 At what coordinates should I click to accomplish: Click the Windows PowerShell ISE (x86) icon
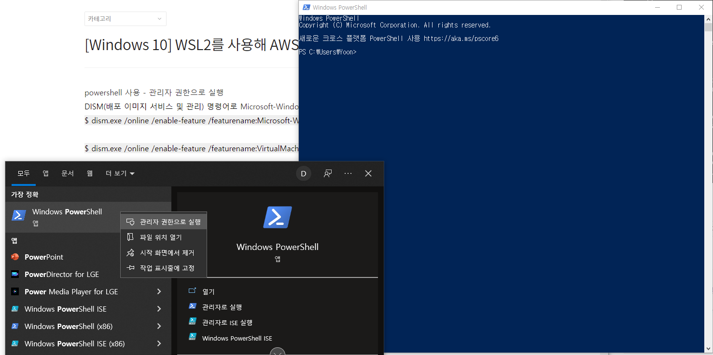pos(15,343)
